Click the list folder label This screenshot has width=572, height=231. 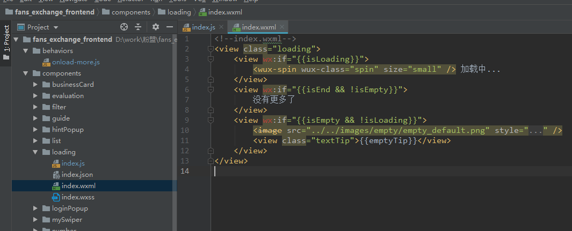click(x=56, y=141)
